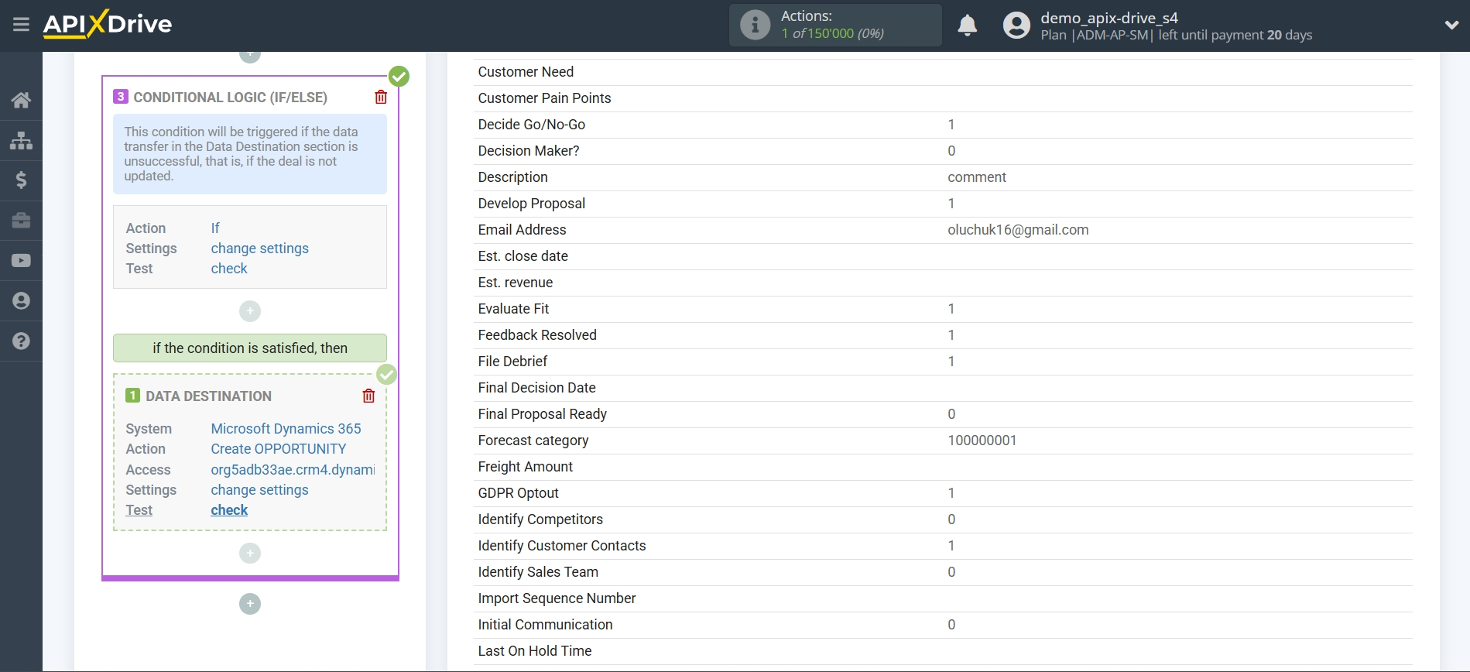This screenshot has height=672, width=1470.
Task: Select the Customer Pain Points row
Action: (943, 98)
